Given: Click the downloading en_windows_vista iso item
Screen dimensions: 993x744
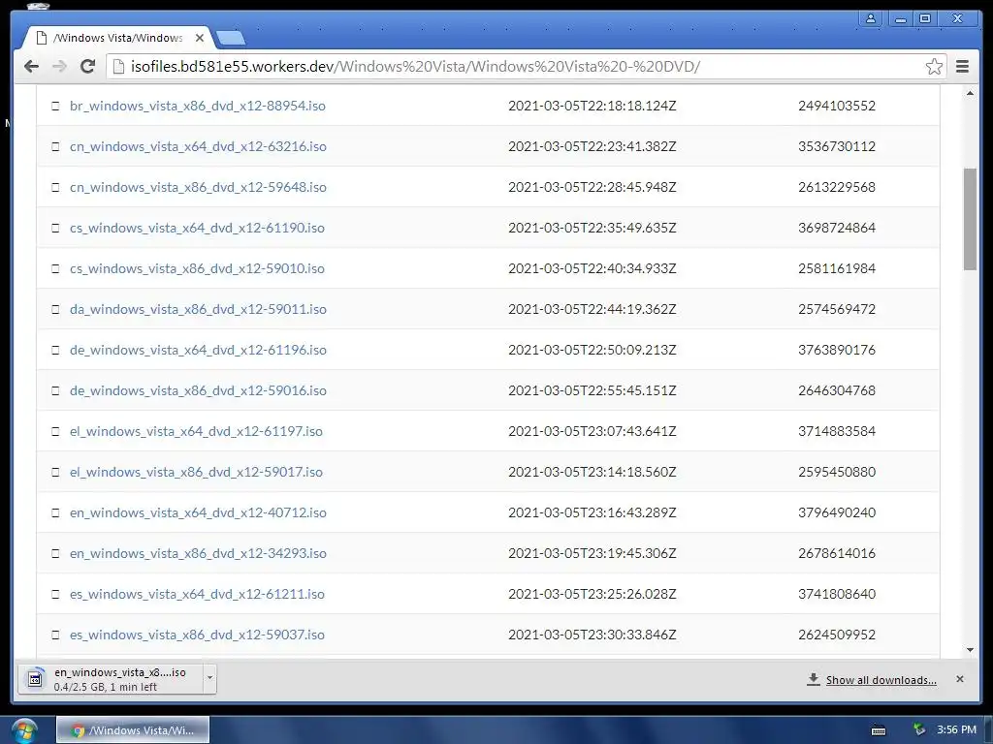Looking at the screenshot, I should click(111, 679).
